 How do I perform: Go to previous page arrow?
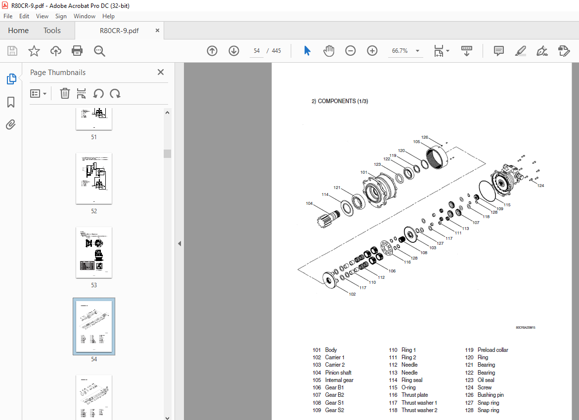pyautogui.click(x=212, y=51)
